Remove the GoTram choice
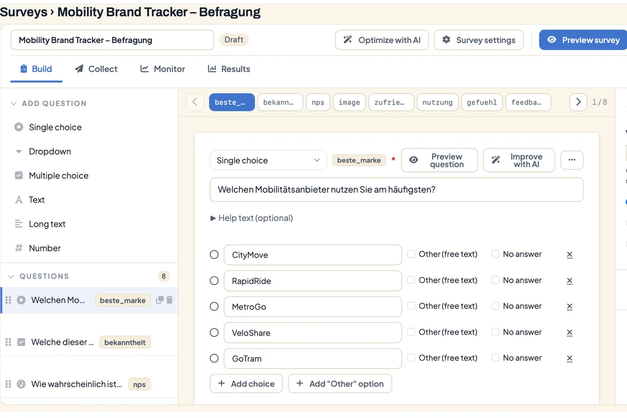The image size is (627, 418). point(570,358)
